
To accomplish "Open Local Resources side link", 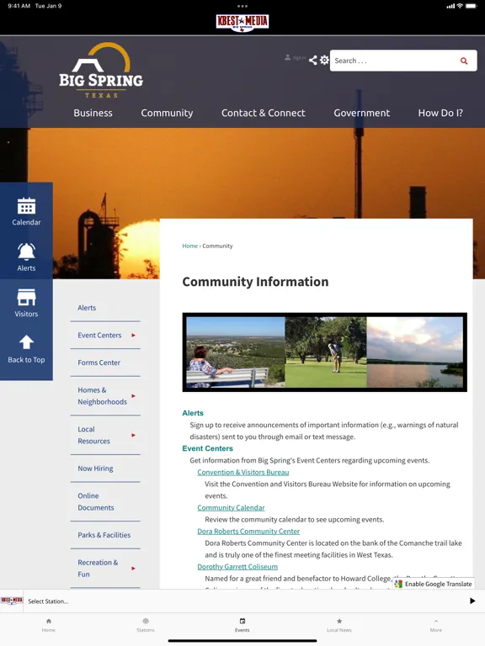I will (x=94, y=435).
